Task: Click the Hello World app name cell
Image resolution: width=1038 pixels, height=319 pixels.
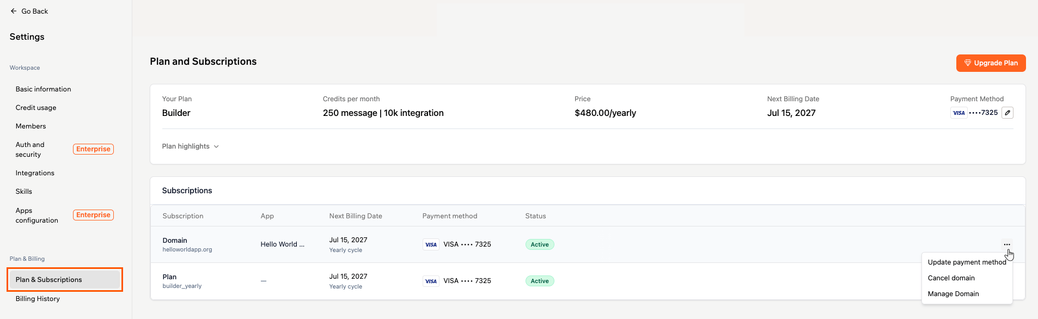Action: click(282, 244)
